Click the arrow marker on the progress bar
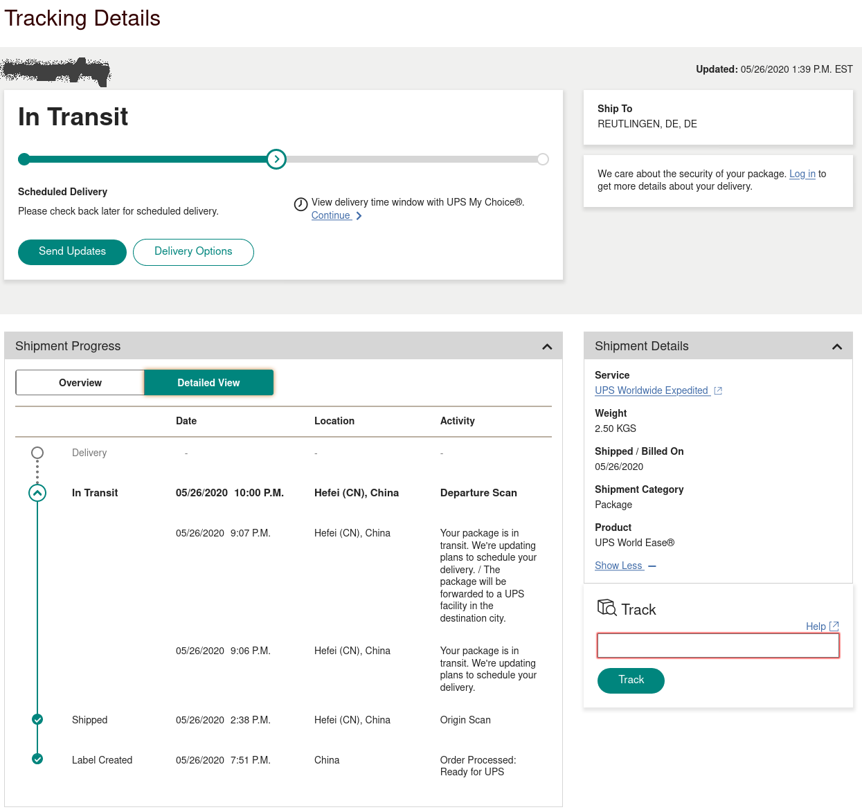Screen dimensions: 862x812 (276, 159)
